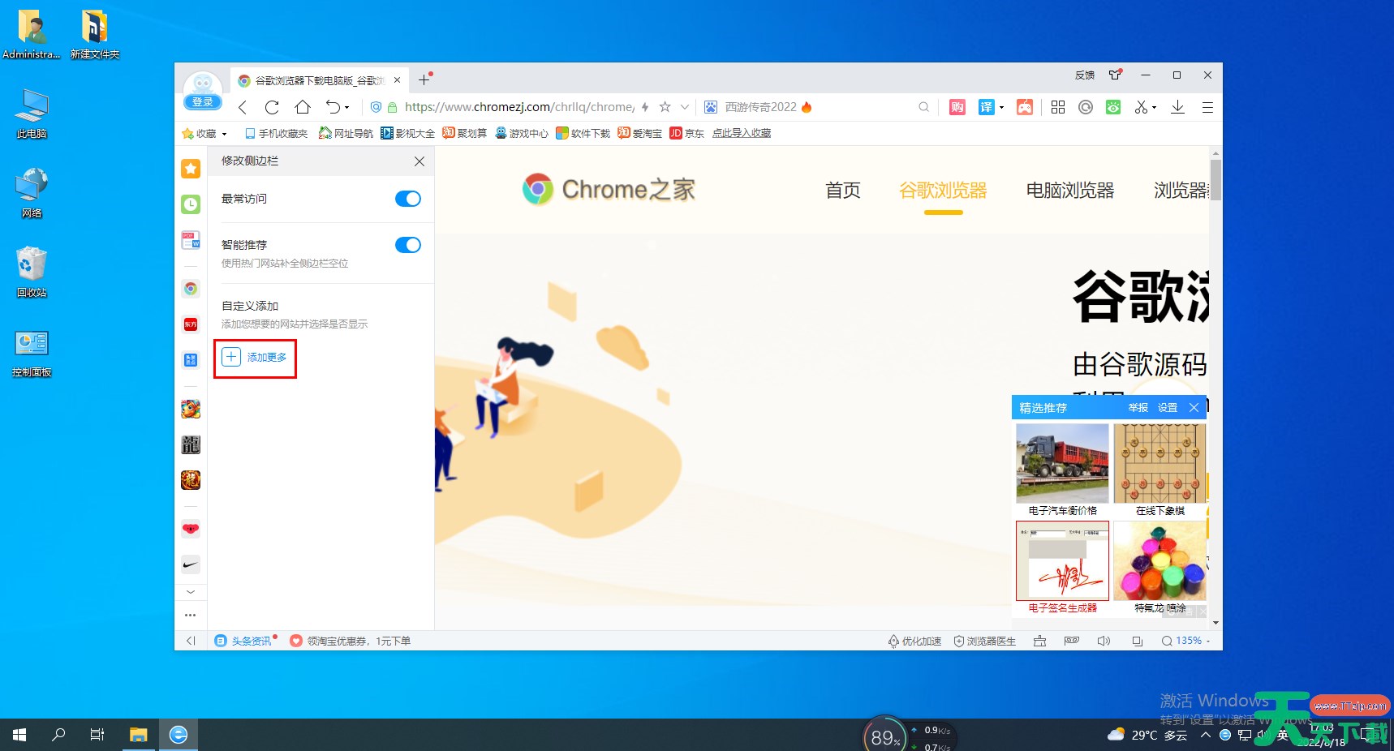This screenshot has height=751, width=1394.
Task: Click the taskbar search magnifier
Action: (58, 735)
